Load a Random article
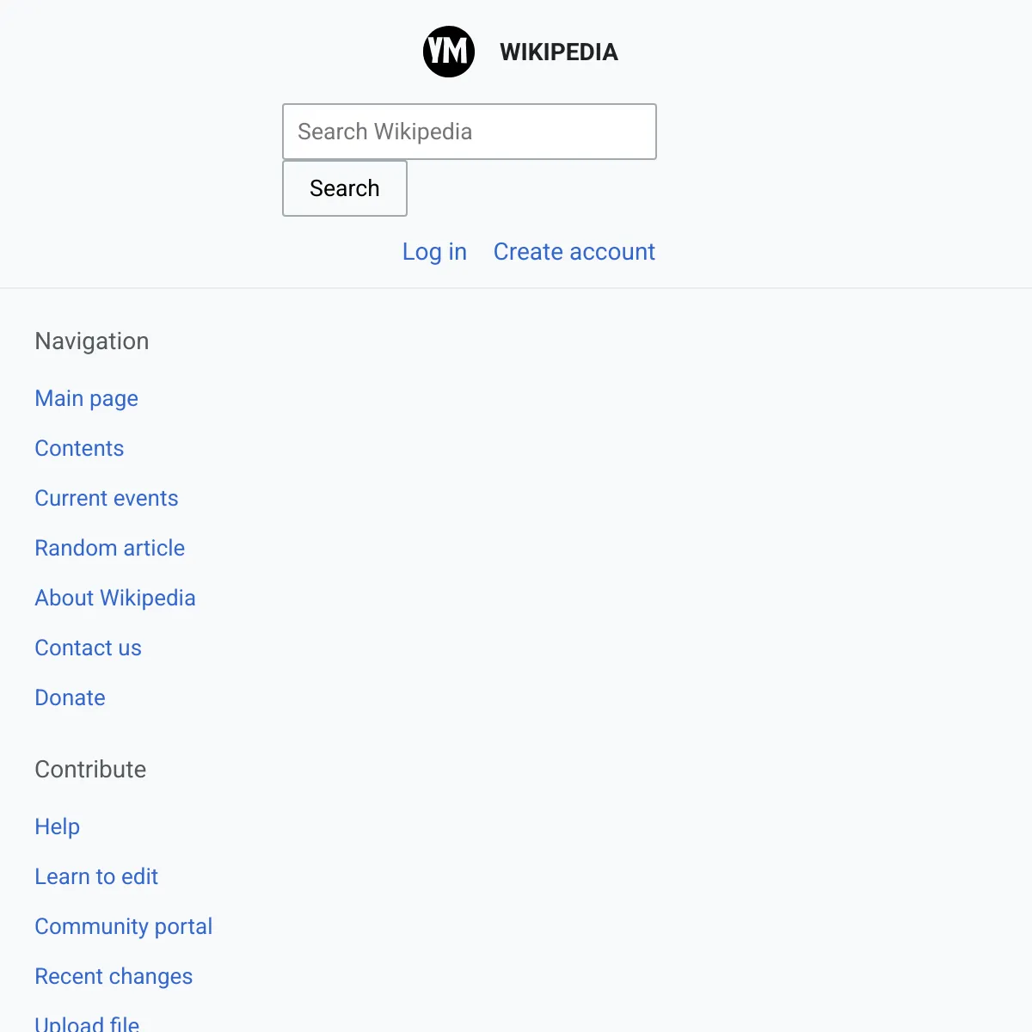This screenshot has width=1032, height=1032. (x=110, y=548)
